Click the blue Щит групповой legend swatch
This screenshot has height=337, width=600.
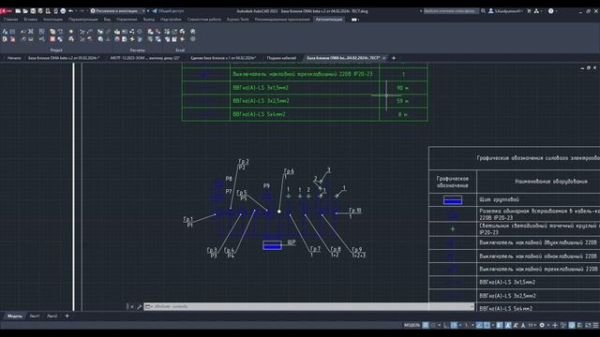[x=452, y=199]
